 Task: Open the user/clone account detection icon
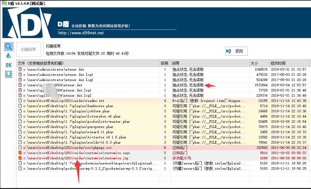(9, 56)
